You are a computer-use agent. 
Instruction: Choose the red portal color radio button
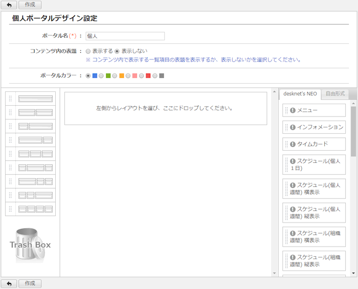141,76
